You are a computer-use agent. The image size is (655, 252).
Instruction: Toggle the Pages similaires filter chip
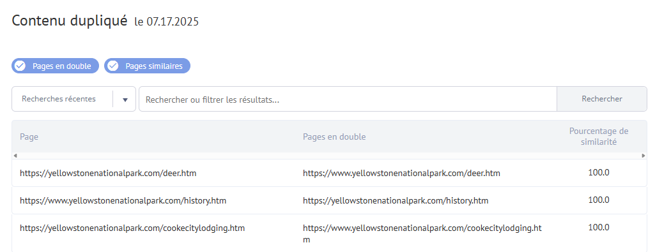(147, 66)
